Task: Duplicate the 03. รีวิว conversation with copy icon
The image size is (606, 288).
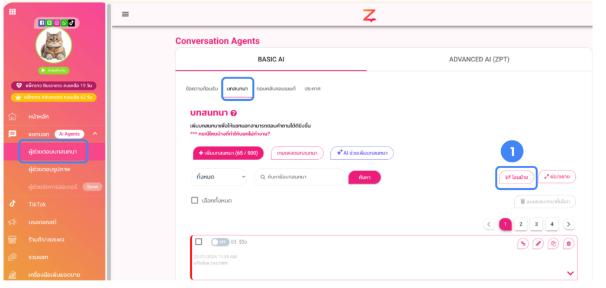Action: click(x=553, y=243)
